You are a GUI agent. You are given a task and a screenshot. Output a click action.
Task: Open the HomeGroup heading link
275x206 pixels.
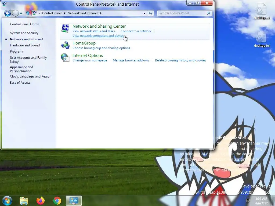pos(84,43)
